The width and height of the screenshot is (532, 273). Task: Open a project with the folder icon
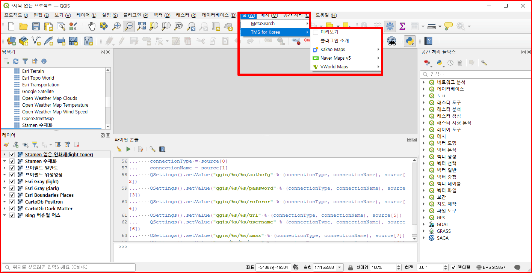24,26
